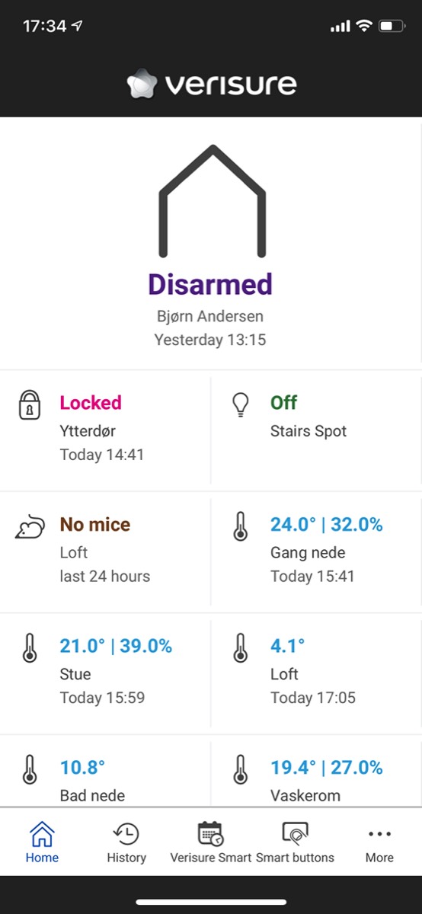Tap the thermometer icon beside Stue

pyautogui.click(x=29, y=648)
